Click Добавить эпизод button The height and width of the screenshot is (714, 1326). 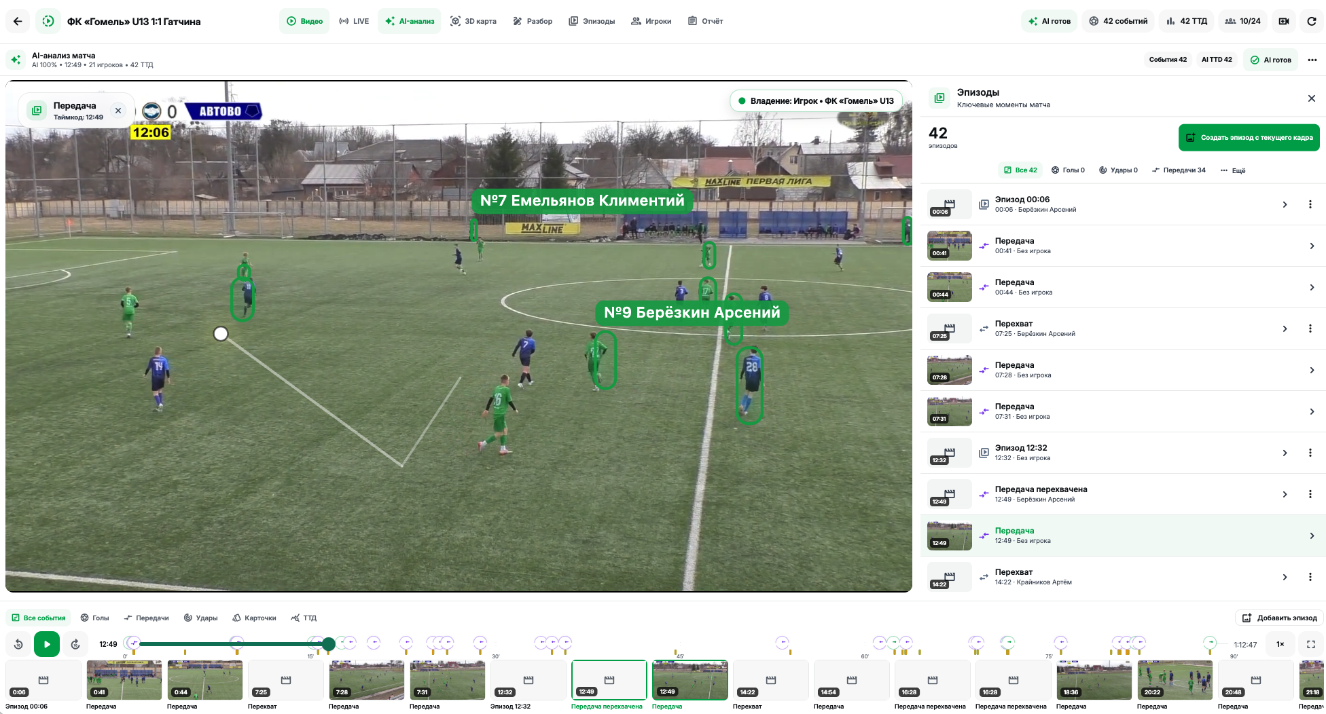tap(1279, 618)
